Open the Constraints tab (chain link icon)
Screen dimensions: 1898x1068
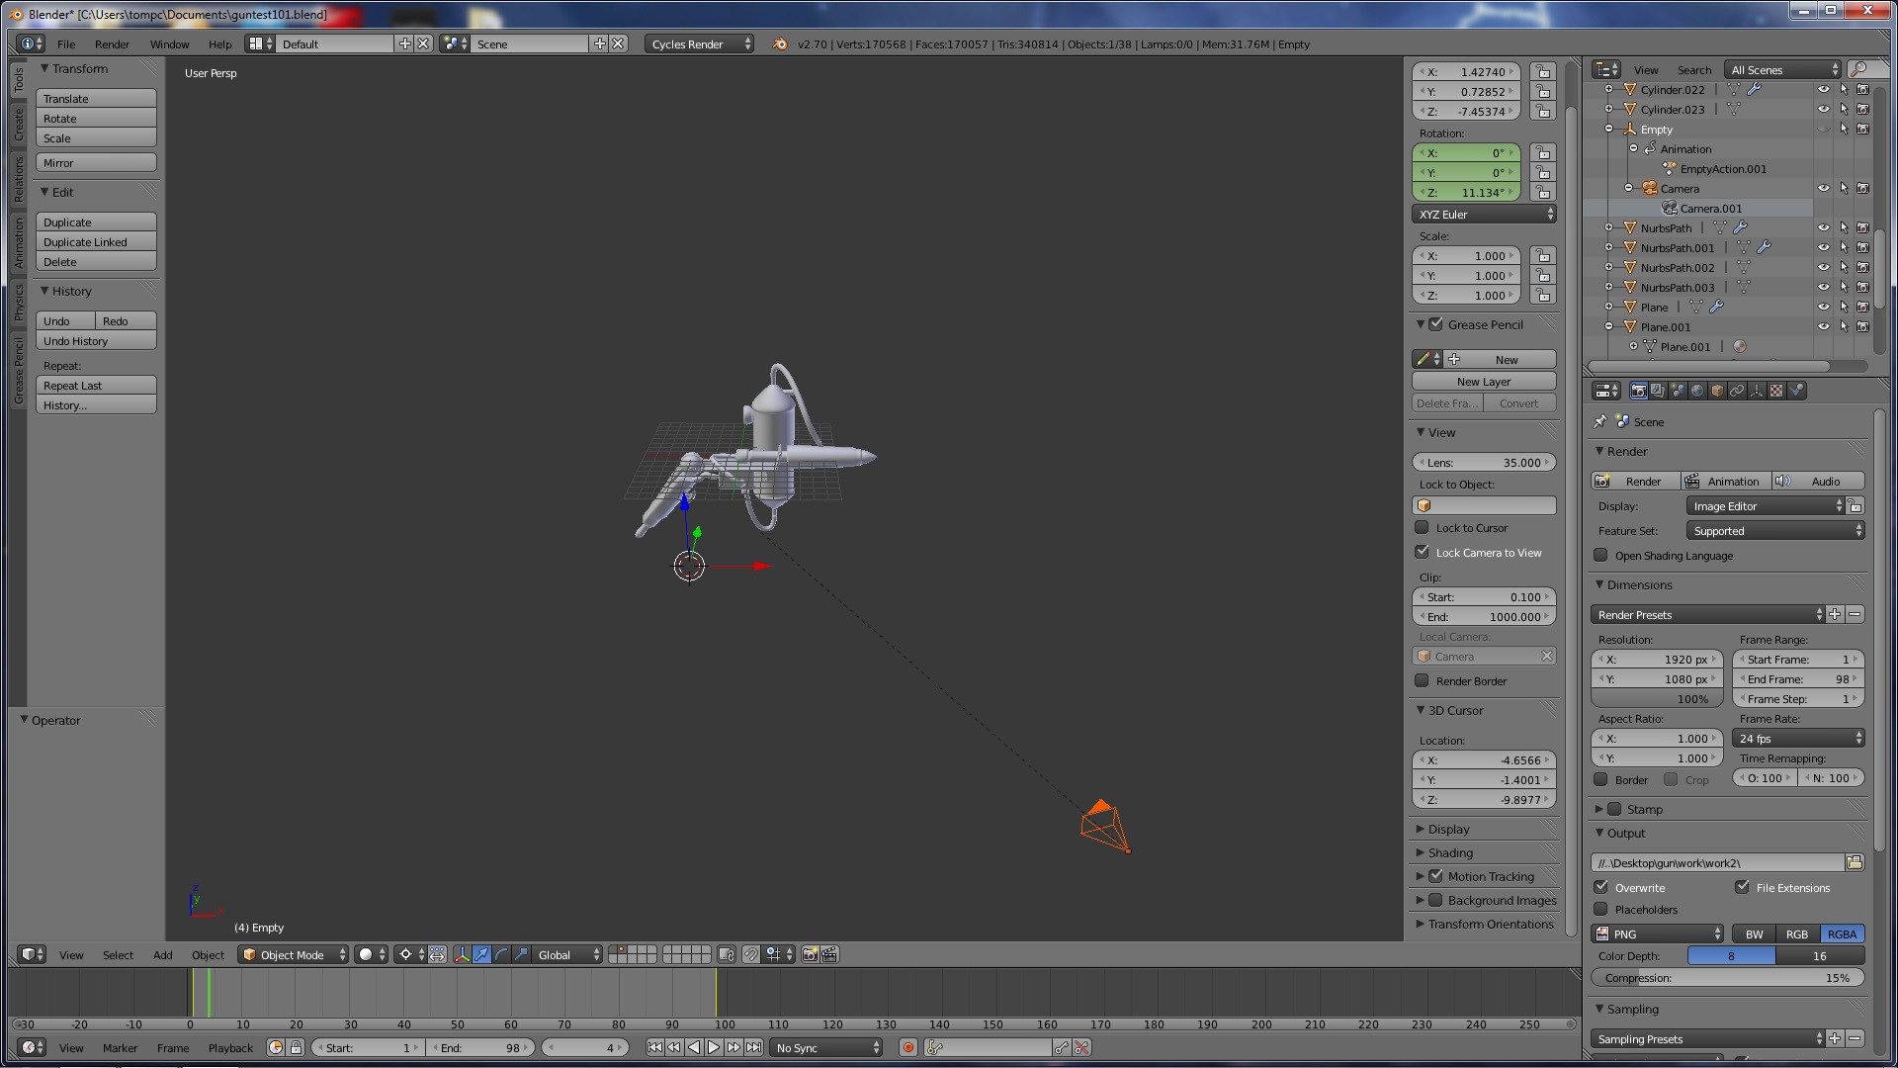[x=1737, y=391]
